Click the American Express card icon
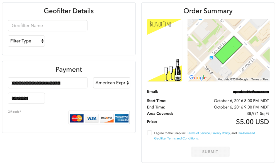Screen dimensions: 277x164 click(x=122, y=118)
